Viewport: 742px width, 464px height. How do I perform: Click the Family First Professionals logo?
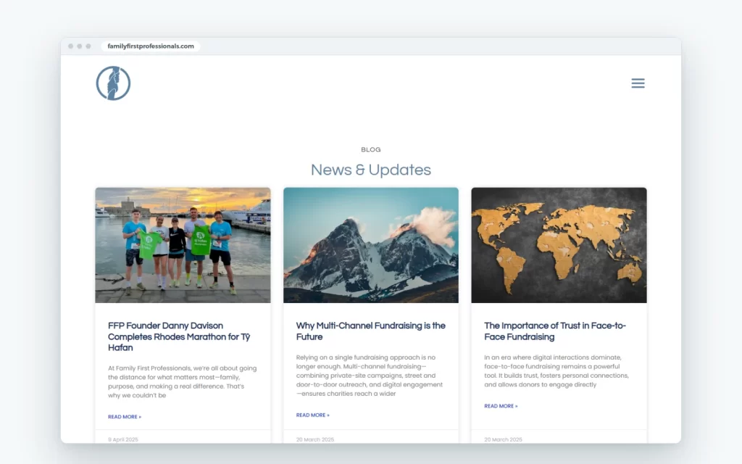click(x=113, y=83)
